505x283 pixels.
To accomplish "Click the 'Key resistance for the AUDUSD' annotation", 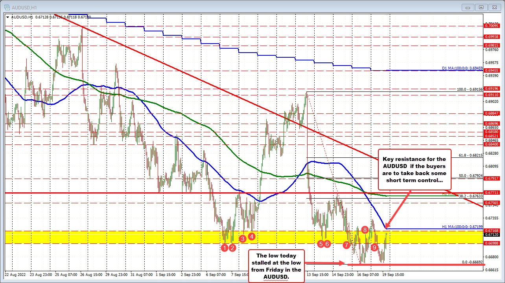I will pos(414,170).
